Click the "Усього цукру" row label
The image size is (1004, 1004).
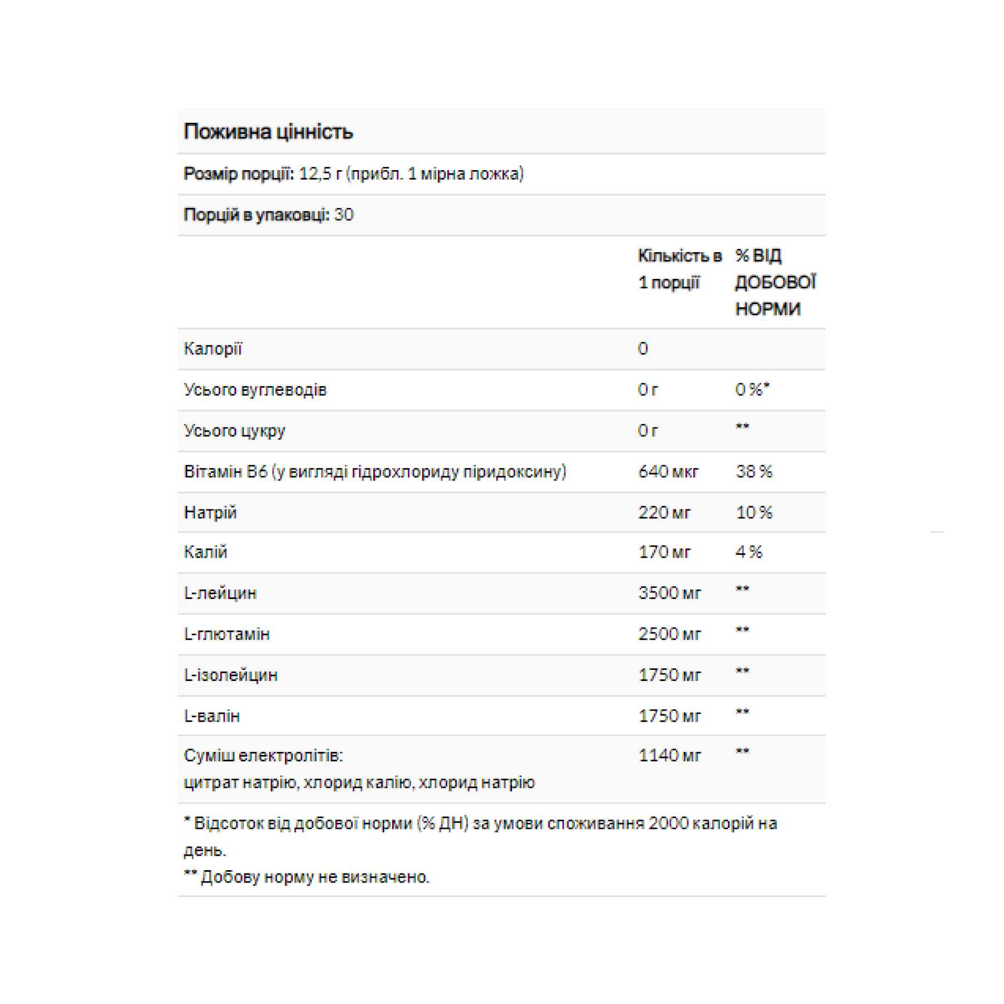[234, 431]
